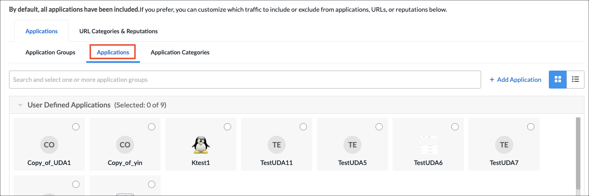Select the Ktest1 radio button
Screen dimensions: 589x196
click(x=227, y=127)
